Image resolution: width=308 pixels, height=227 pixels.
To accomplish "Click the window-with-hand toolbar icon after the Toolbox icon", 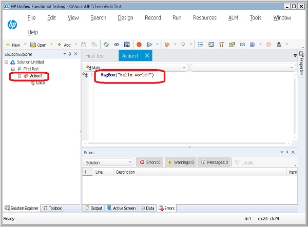I will (232, 45).
